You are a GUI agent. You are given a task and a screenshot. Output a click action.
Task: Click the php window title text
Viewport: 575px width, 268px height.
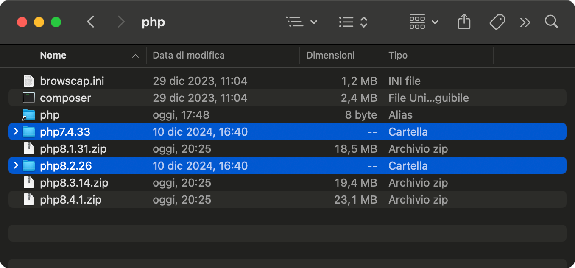coord(153,22)
